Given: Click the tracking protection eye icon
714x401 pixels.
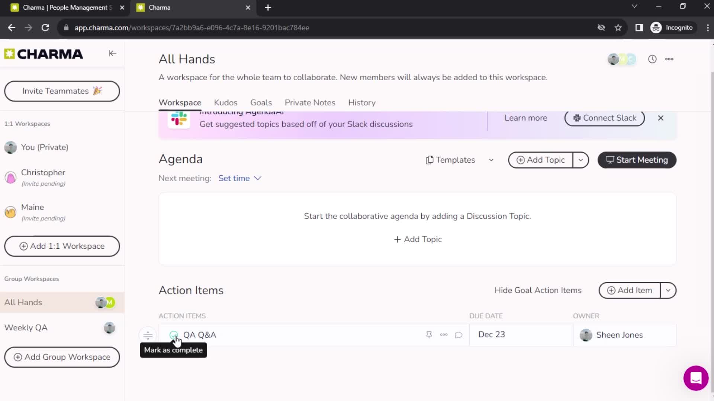Looking at the screenshot, I should (x=601, y=27).
